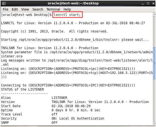156x127 pixels.
Task: Click the 'Starting /opt/oracle/app' line
Action: tap(75, 40)
